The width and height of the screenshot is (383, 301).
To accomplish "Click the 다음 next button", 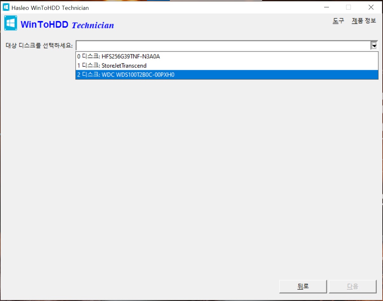I will click(x=352, y=286).
